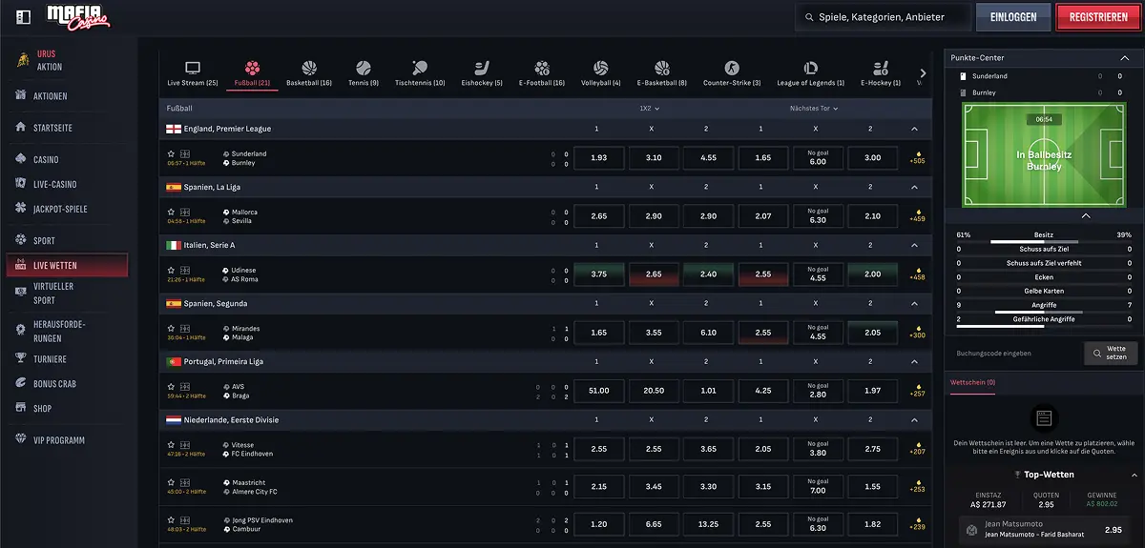Favorite the Mallorca vs Sevilla match star
This screenshot has width=1145, height=548.
click(172, 212)
